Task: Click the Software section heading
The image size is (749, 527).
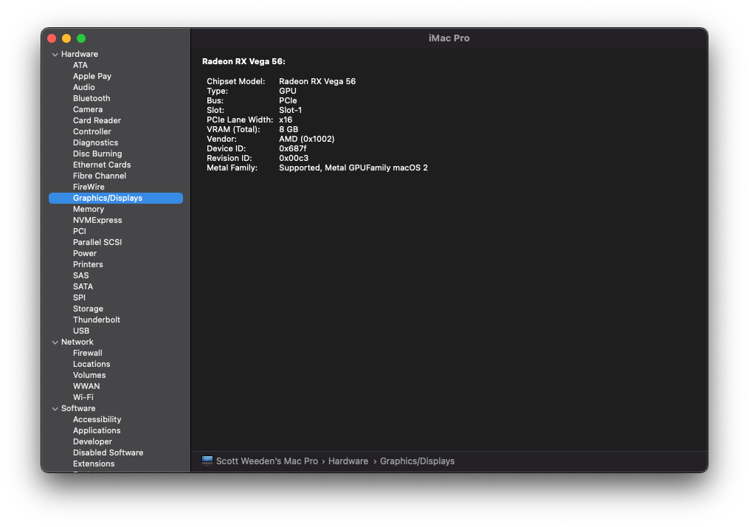Action: click(x=78, y=408)
